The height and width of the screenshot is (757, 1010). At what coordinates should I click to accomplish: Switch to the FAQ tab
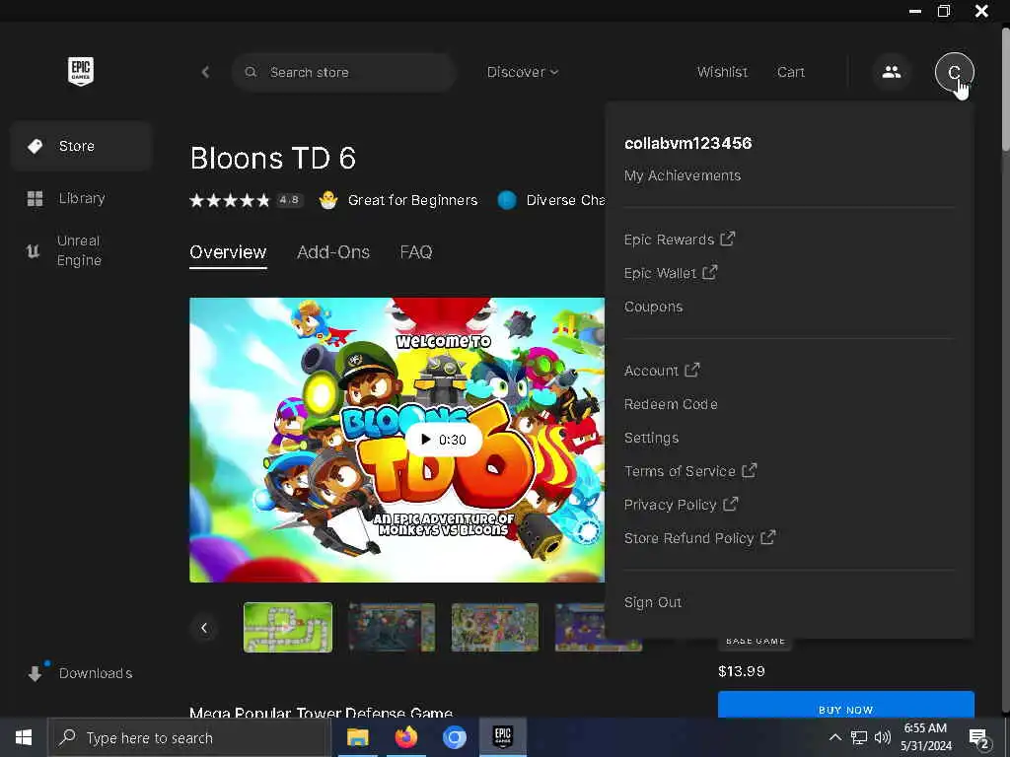416,252
